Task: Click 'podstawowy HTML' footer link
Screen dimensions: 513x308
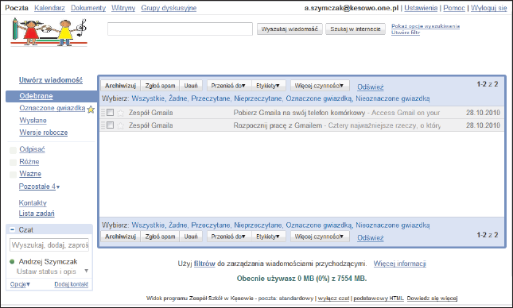Action: pos(379,298)
